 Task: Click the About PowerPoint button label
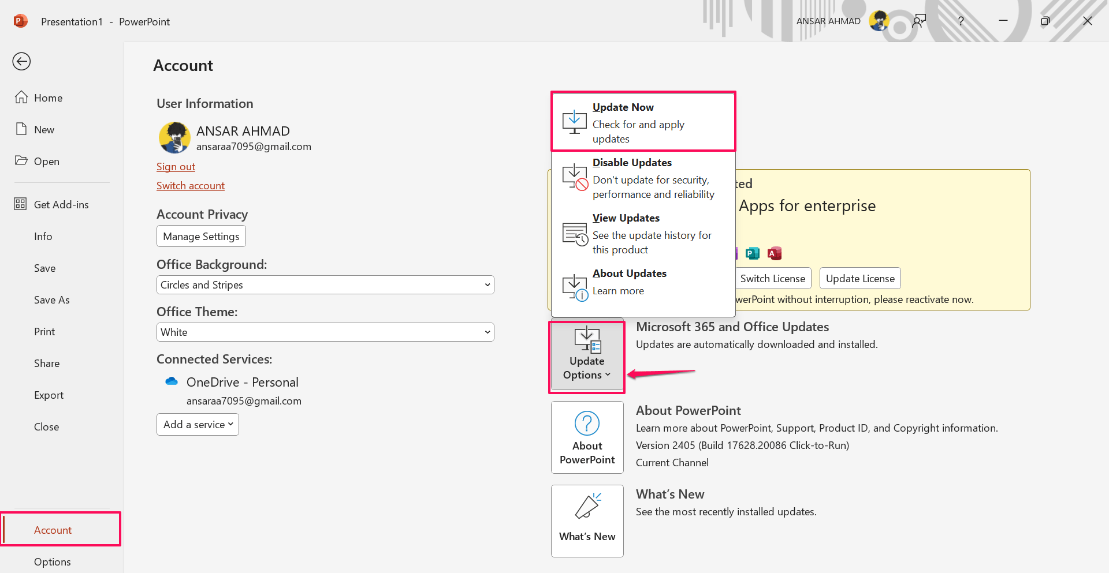(x=587, y=452)
